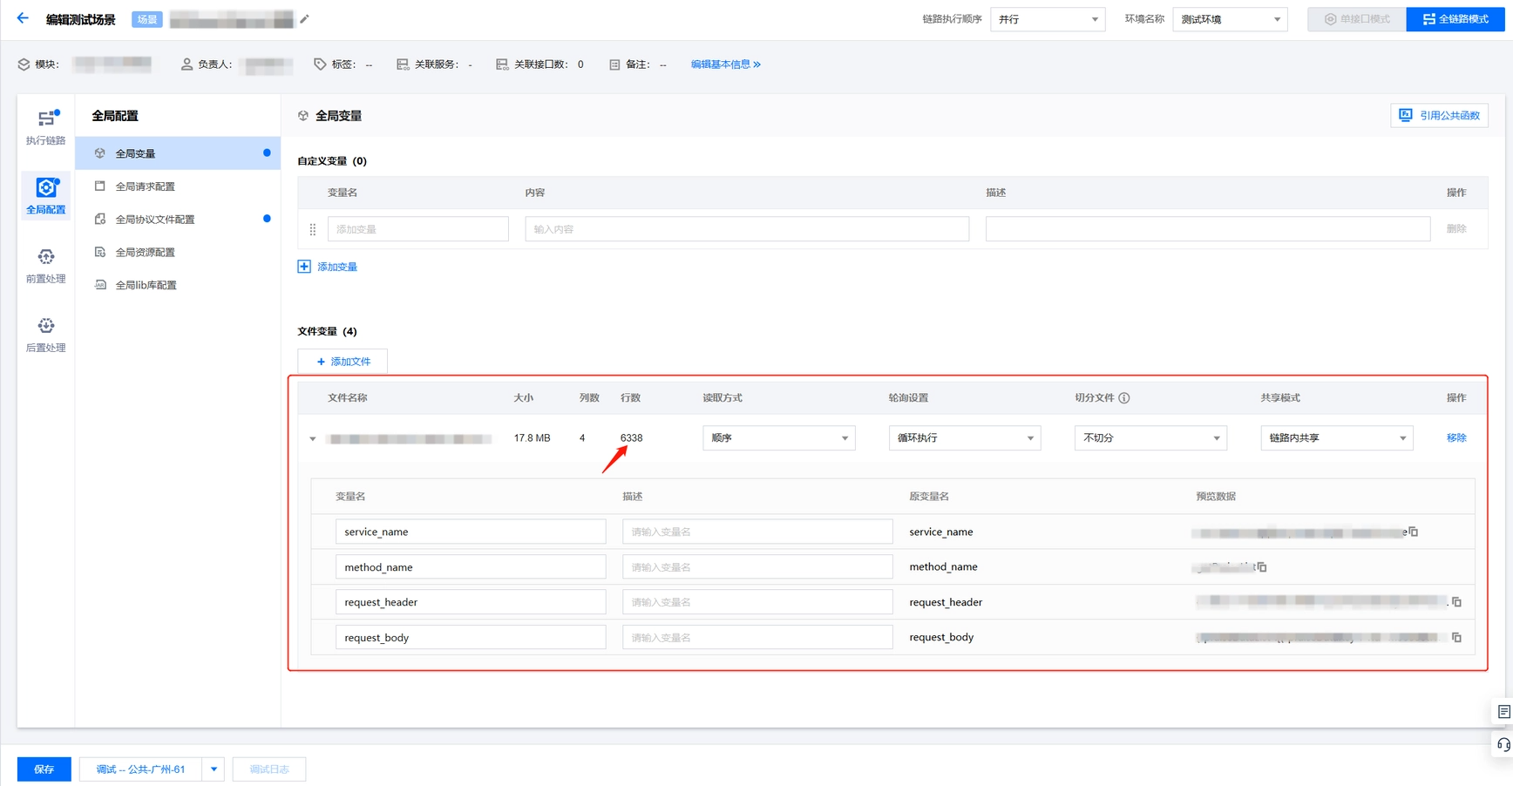Select 全局lib库配置 in the config menu
The height and width of the screenshot is (786, 1513).
click(178, 286)
